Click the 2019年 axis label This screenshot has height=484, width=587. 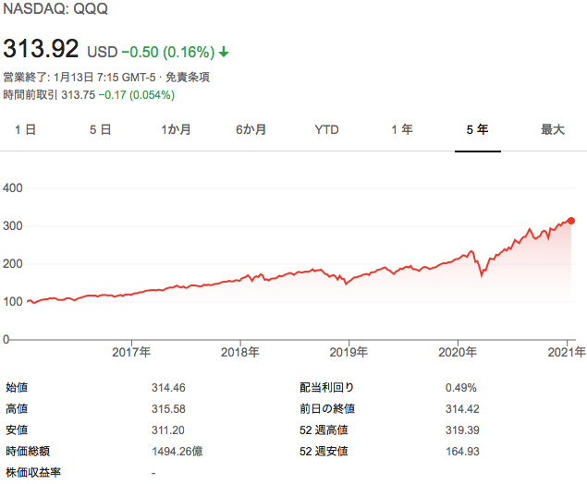pos(349,352)
